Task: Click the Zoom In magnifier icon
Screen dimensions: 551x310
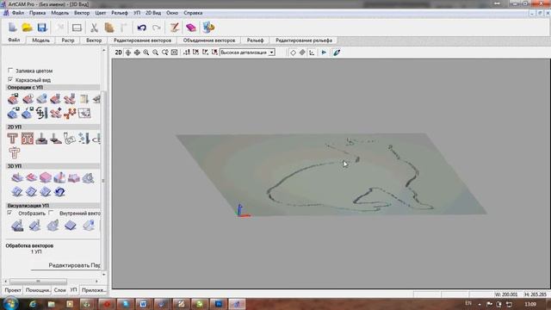Action: 146,53
